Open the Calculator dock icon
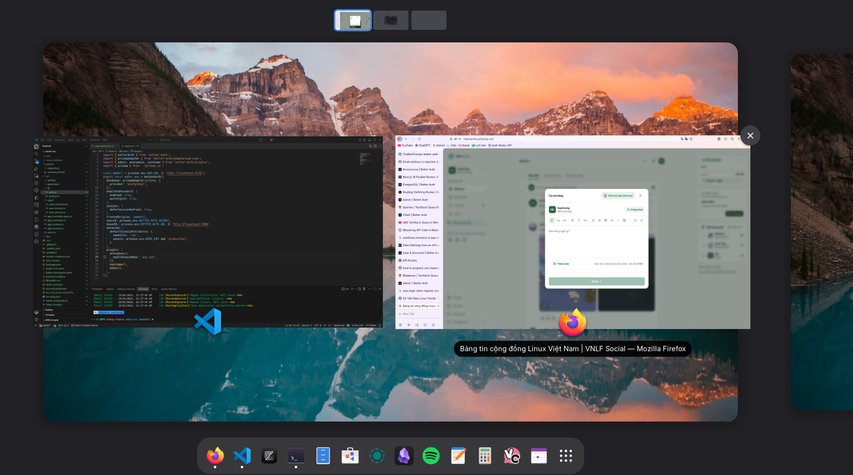The height and width of the screenshot is (475, 853). click(485, 455)
